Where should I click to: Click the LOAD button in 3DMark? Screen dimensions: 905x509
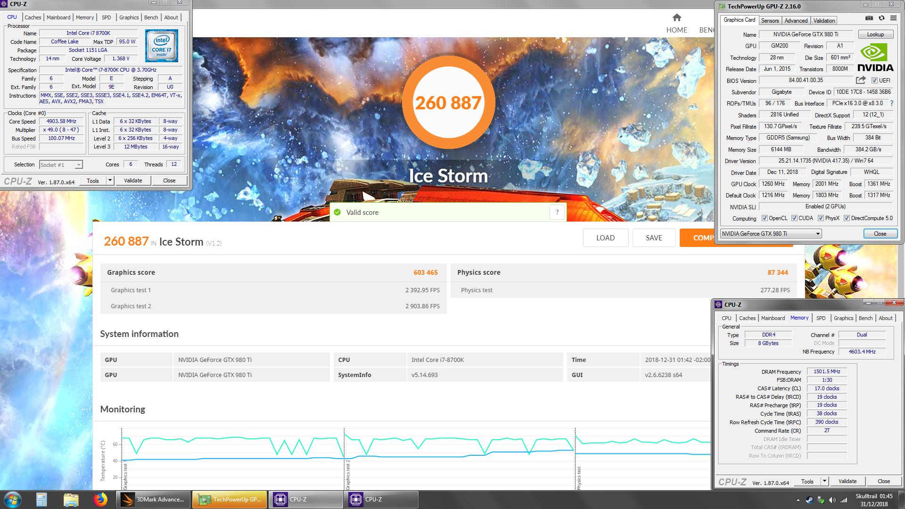pyautogui.click(x=605, y=238)
